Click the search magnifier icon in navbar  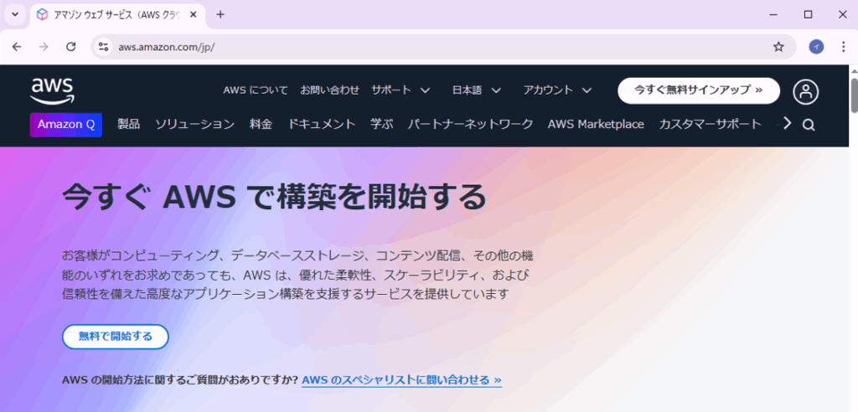click(x=809, y=125)
